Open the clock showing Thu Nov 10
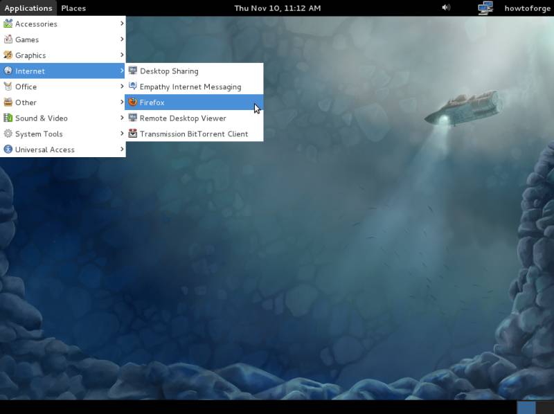Viewport: 554px width, 414px height. tap(278, 8)
